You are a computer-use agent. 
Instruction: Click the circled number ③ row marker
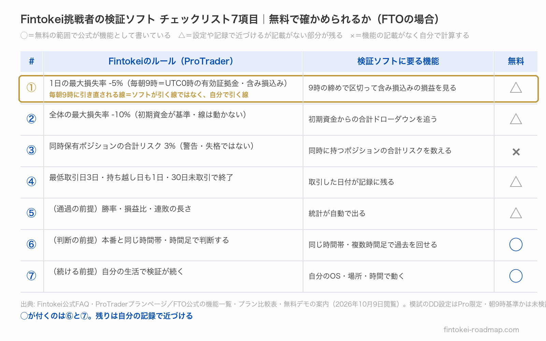coord(31,150)
